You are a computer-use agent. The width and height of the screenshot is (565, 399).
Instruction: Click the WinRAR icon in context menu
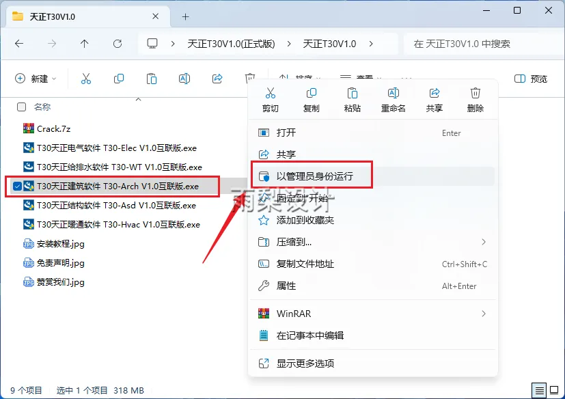(264, 314)
